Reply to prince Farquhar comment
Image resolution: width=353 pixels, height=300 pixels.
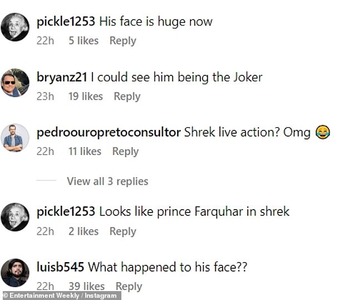(x=122, y=232)
